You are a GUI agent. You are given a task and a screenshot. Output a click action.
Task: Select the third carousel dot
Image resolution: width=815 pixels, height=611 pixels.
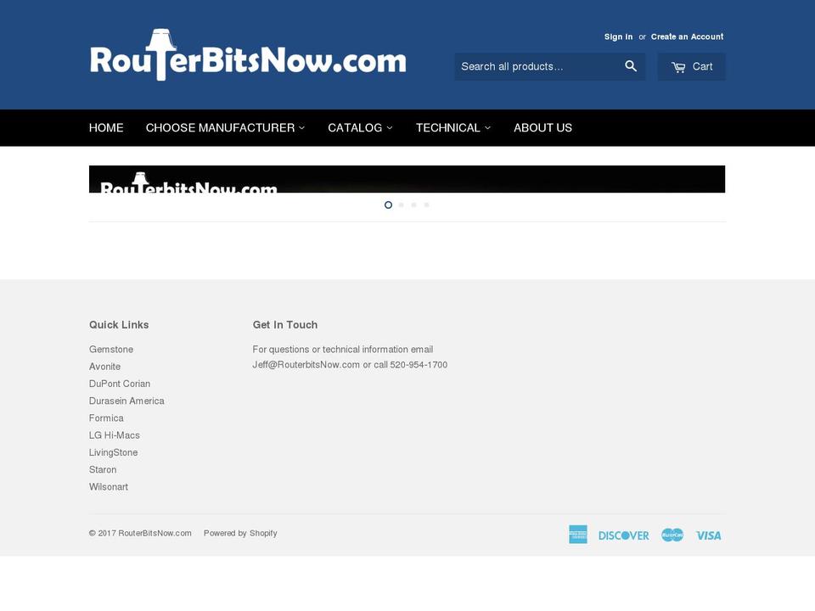413,205
